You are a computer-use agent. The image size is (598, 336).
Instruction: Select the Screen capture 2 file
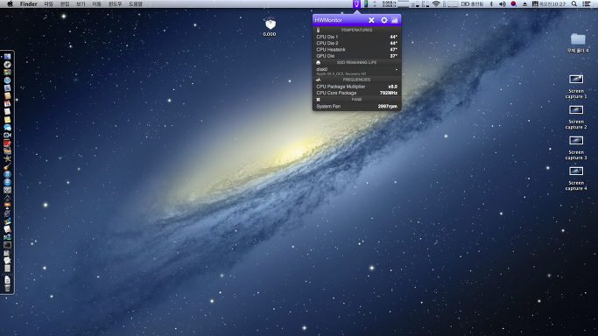(576, 116)
